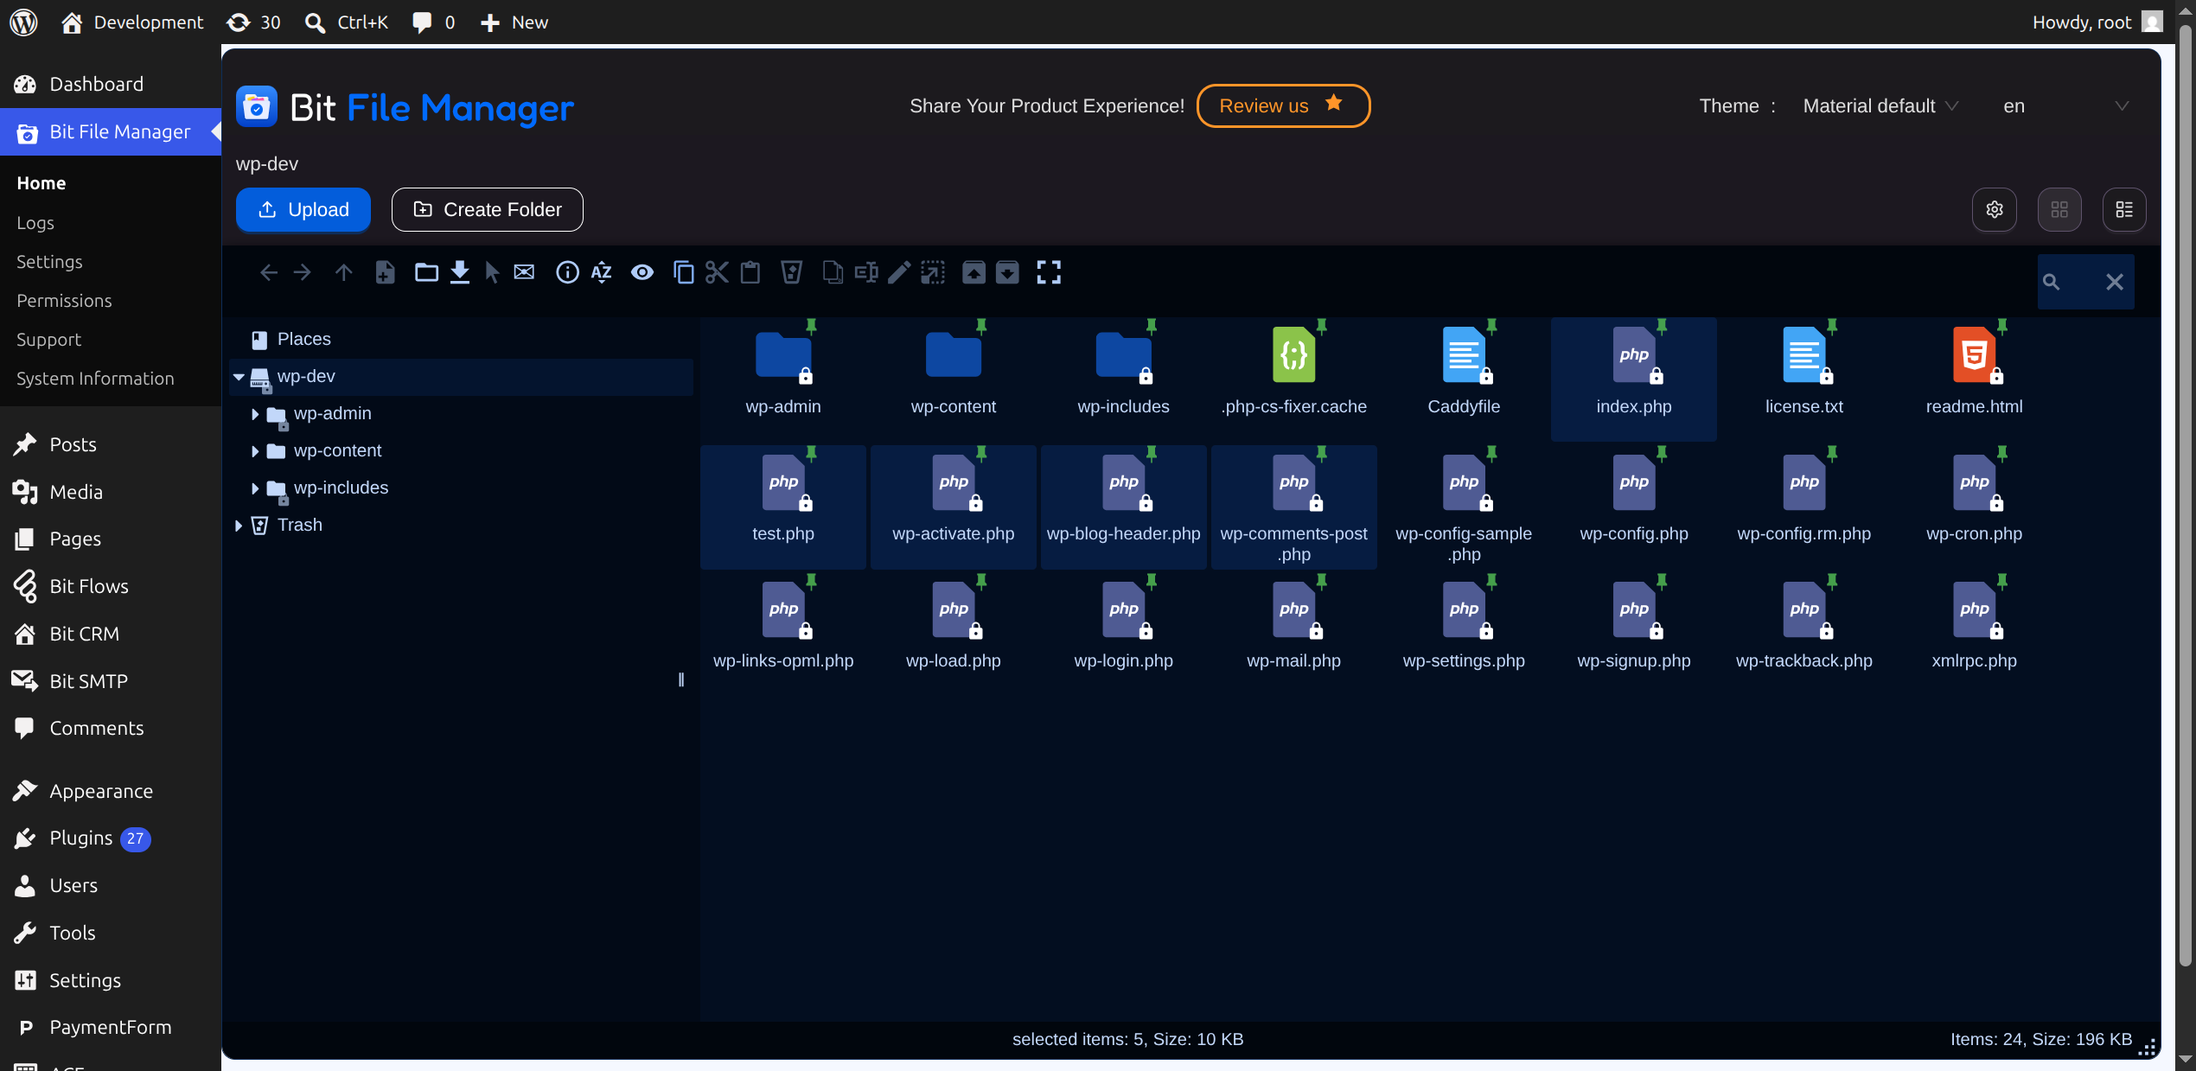Open the get info toolbar icon

[x=567, y=273]
